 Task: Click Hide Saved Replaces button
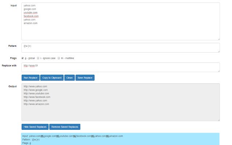point(35,127)
